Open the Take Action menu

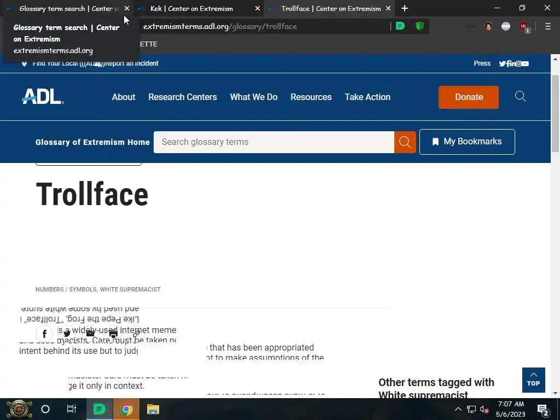(367, 97)
